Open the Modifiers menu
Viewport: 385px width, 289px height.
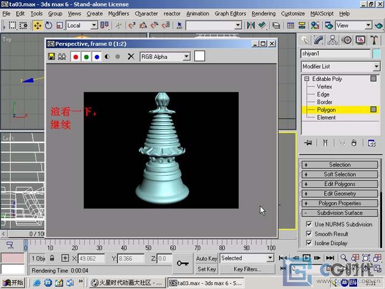119,14
